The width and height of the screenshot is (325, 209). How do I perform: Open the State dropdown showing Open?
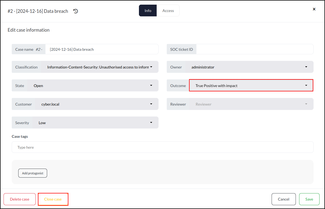click(x=93, y=85)
